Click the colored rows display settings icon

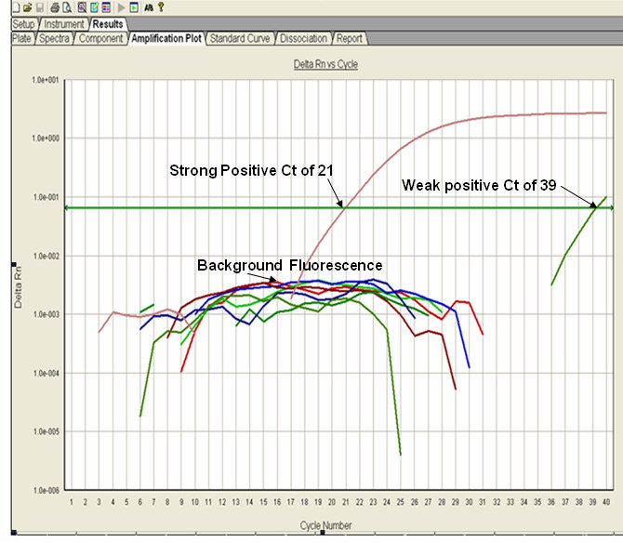pyautogui.click(x=106, y=7)
